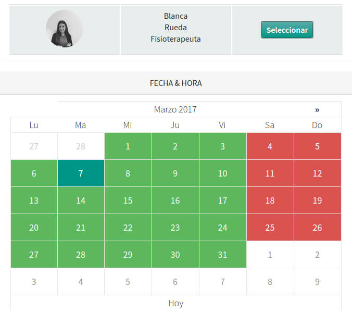Click Blanca Rueda's profile photo
This screenshot has width=352, height=313.
65,29
